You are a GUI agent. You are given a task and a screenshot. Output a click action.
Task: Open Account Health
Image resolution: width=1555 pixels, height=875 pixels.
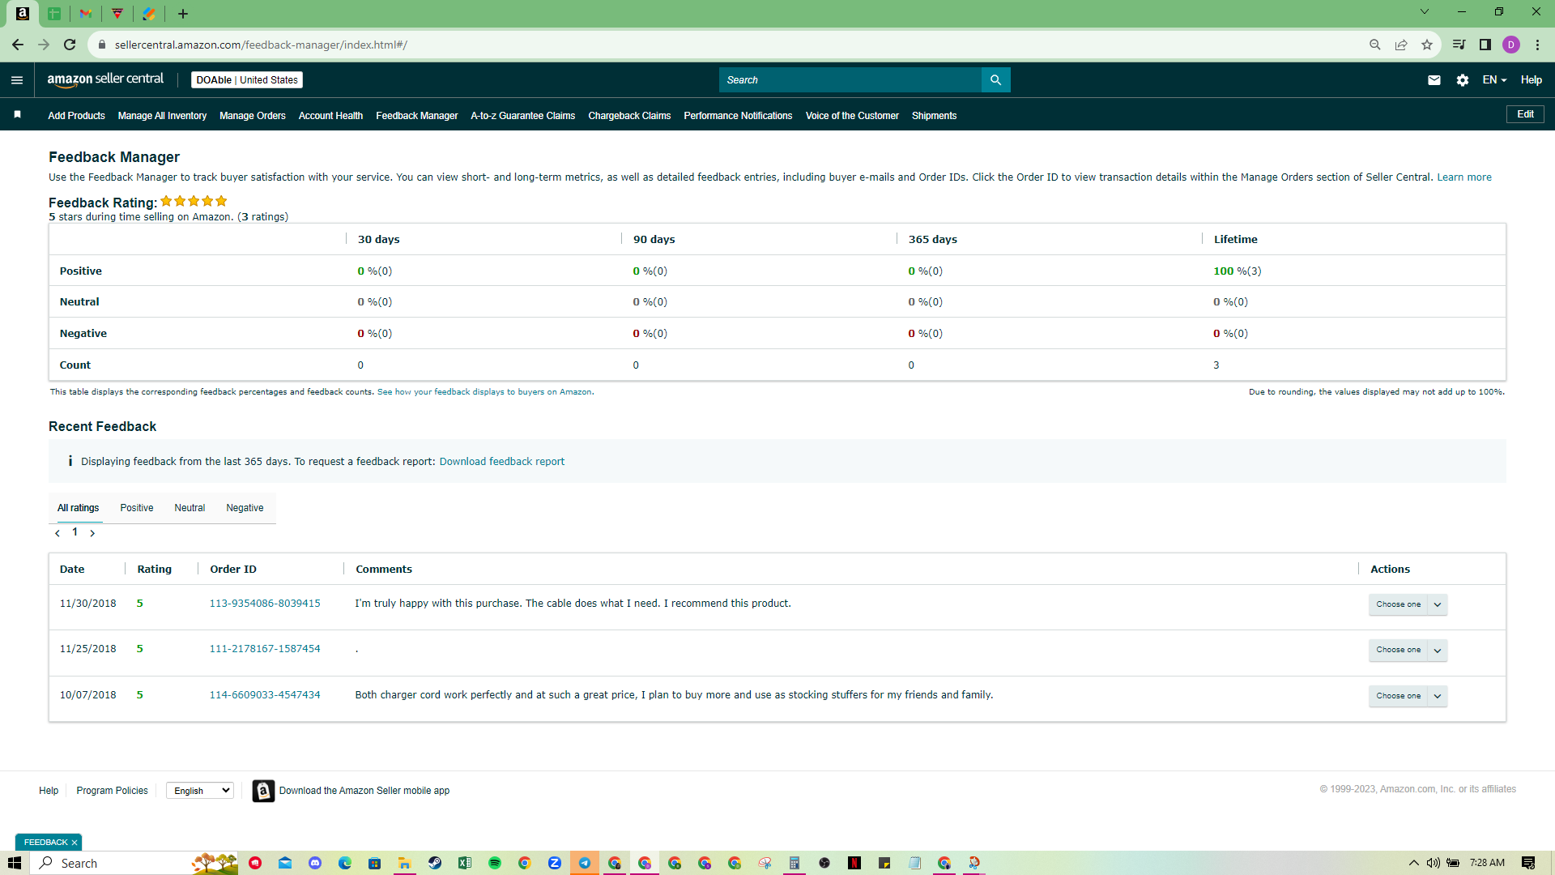330,116
